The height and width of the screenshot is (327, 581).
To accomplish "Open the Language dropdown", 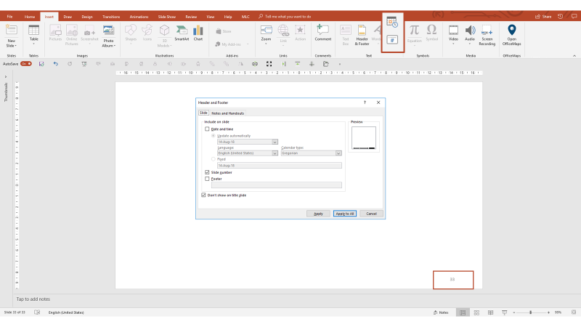I will 275,153.
